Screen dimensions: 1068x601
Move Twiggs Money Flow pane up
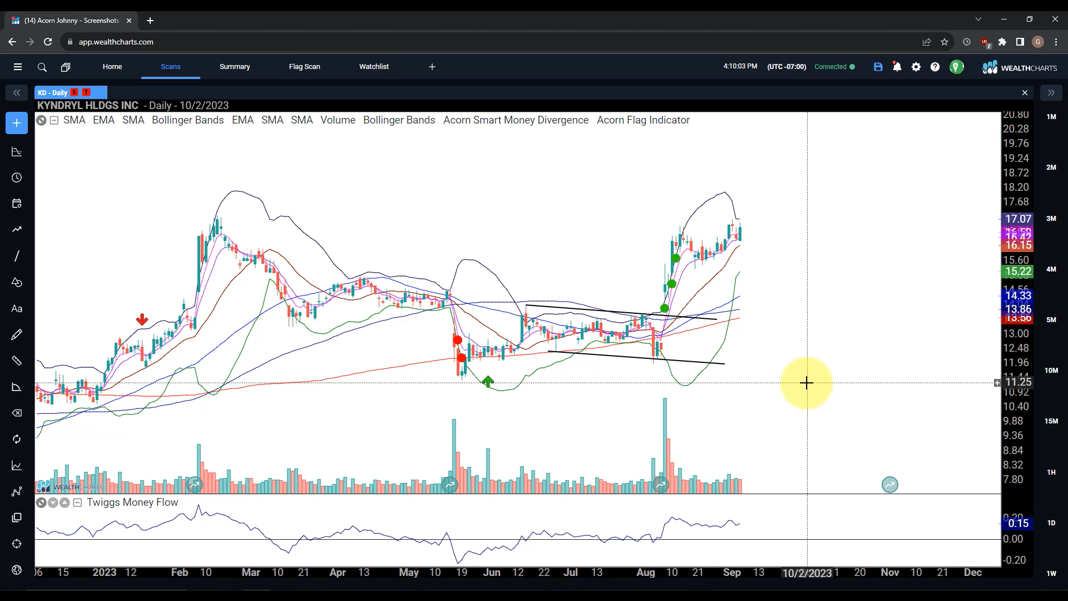coord(65,503)
